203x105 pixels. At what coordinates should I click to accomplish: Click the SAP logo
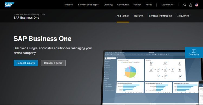coord(9,5)
